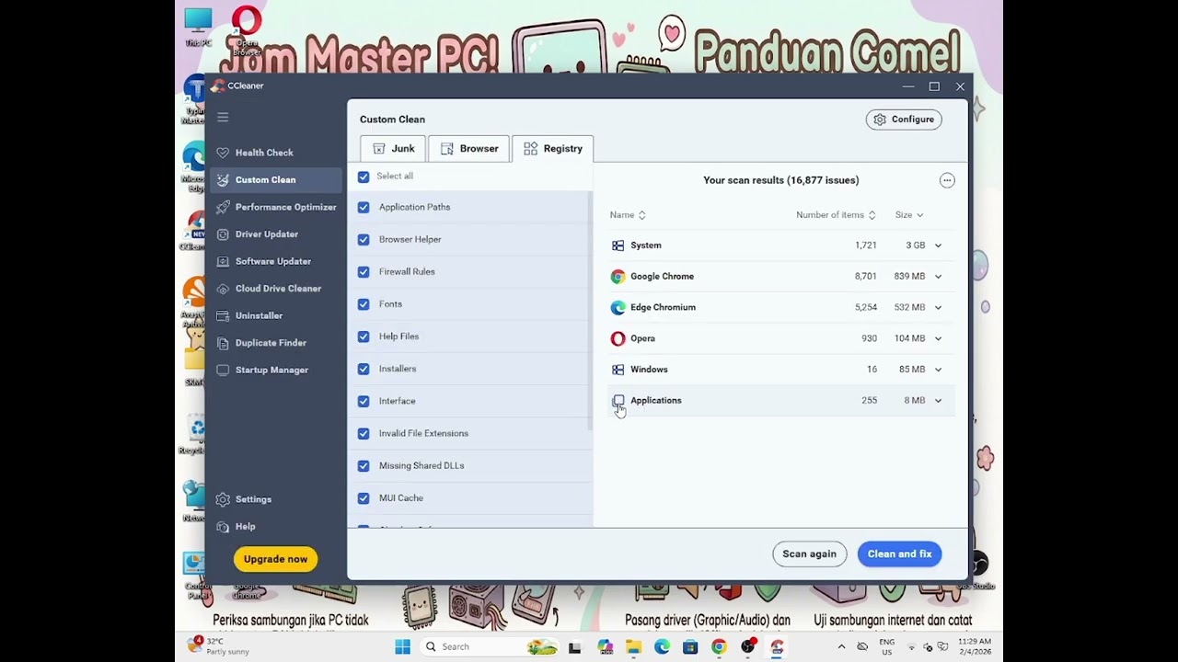Sort results by Size column
This screenshot has height=662, width=1178.
tap(909, 215)
